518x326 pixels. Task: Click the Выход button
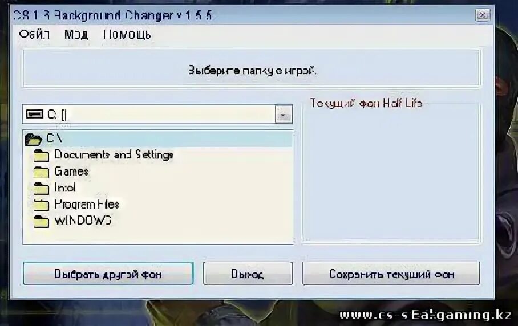pos(248,274)
